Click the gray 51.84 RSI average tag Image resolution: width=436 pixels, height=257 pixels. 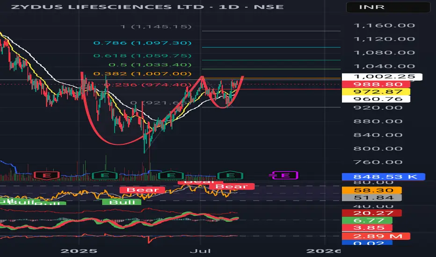(x=372, y=198)
